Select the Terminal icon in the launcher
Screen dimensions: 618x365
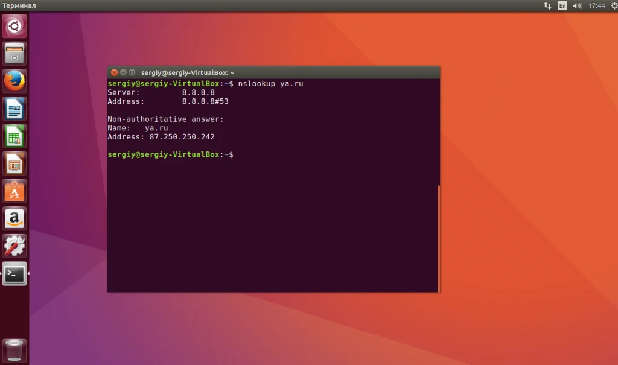coord(14,273)
